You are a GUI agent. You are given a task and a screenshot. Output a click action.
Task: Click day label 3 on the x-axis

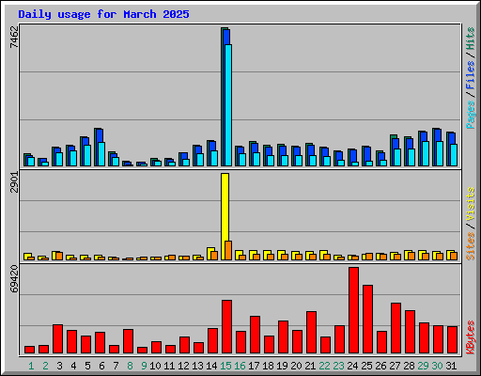[x=59, y=366]
